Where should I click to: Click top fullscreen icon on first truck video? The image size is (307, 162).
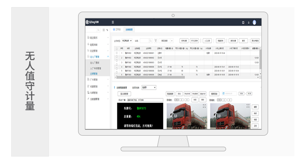204,105
